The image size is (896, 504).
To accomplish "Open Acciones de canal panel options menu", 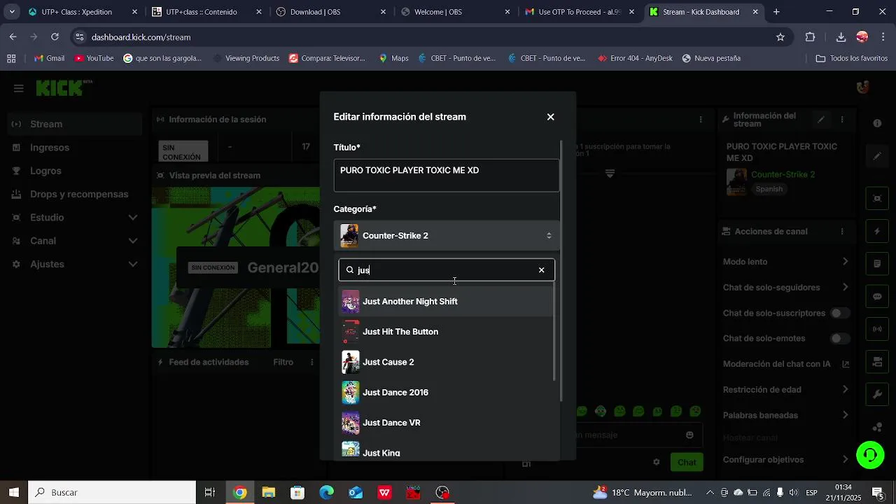I will click(842, 232).
